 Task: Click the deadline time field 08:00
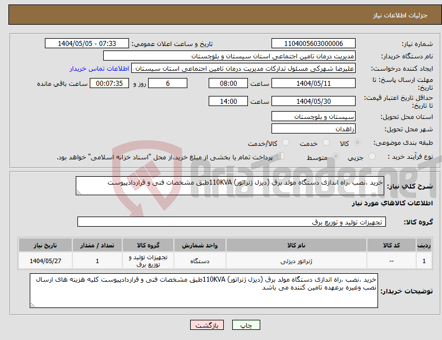coord(228,83)
